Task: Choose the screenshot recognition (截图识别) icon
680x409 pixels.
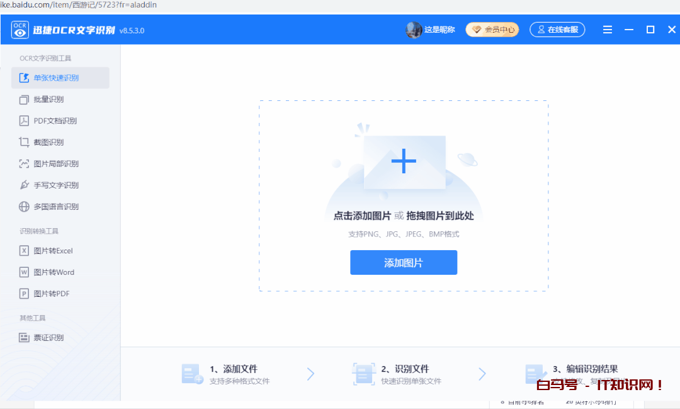Action: tap(24, 142)
